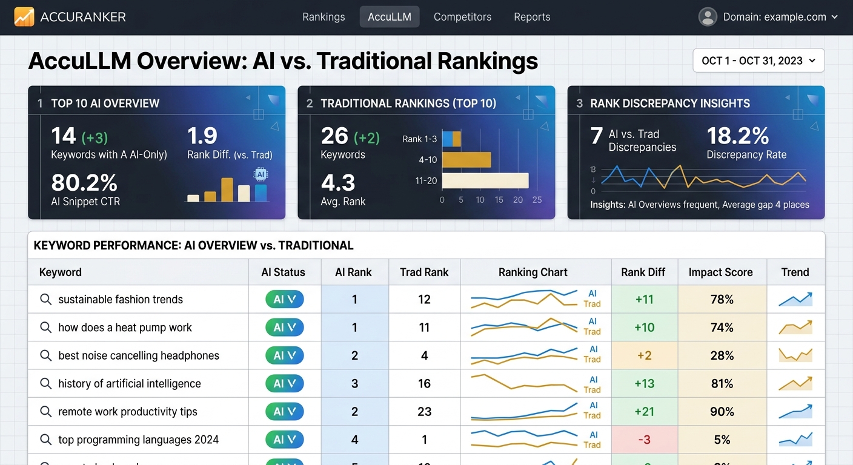The width and height of the screenshot is (853, 465).
Task: Click the left arrow icon on the Traditional Rankings card
Action: click(x=517, y=97)
